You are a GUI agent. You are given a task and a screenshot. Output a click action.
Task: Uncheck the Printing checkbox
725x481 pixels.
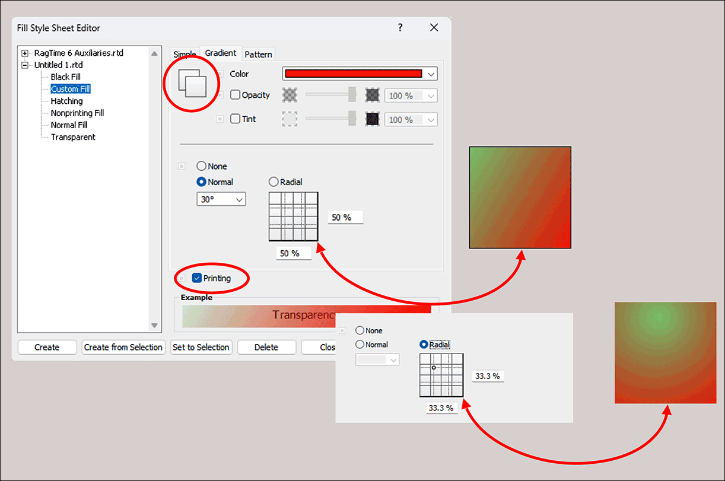(198, 278)
